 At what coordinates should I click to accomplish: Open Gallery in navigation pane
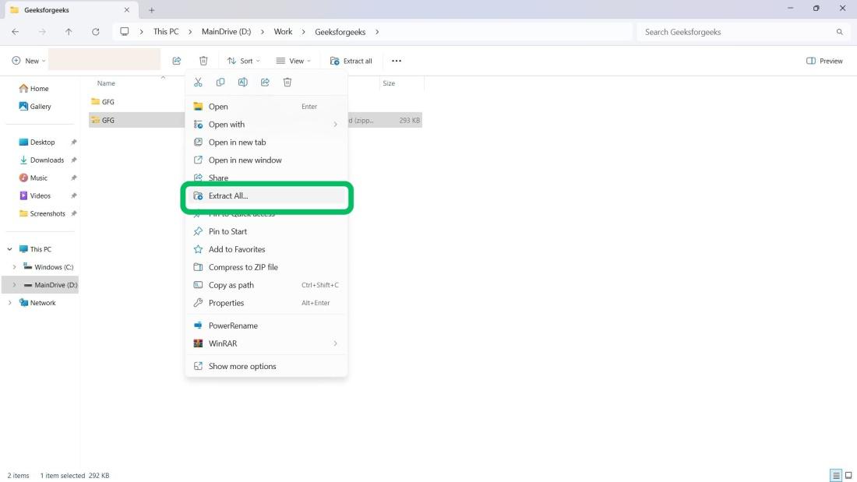tap(35, 107)
